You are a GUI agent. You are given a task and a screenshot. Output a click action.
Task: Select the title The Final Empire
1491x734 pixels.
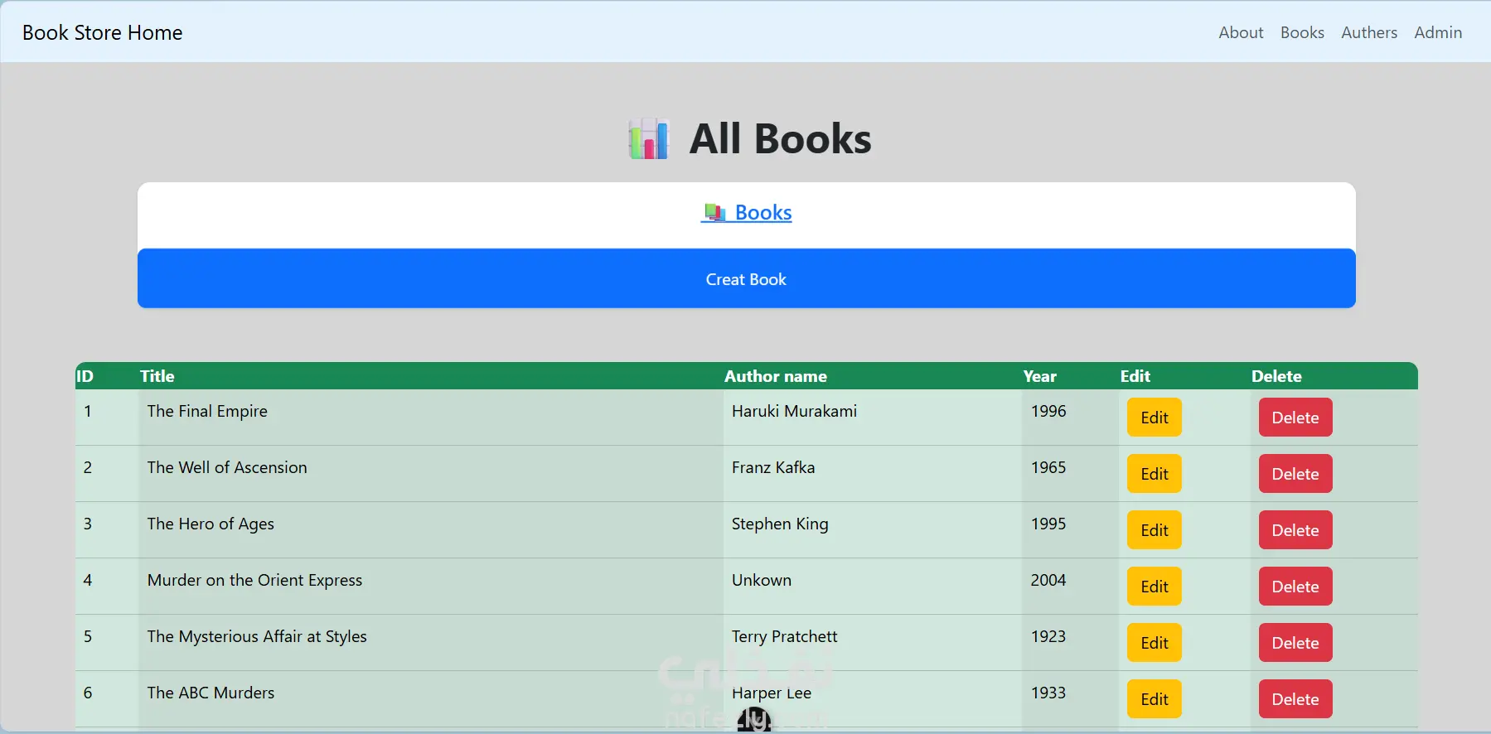[207, 411]
